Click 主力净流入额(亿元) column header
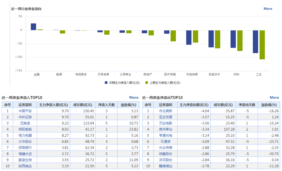Image resolution: width=282 pixels, height=171 pixels. [x=54, y=105]
